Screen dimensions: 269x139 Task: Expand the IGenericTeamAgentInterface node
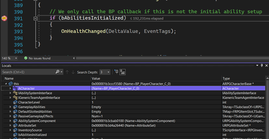[x=10, y=98]
